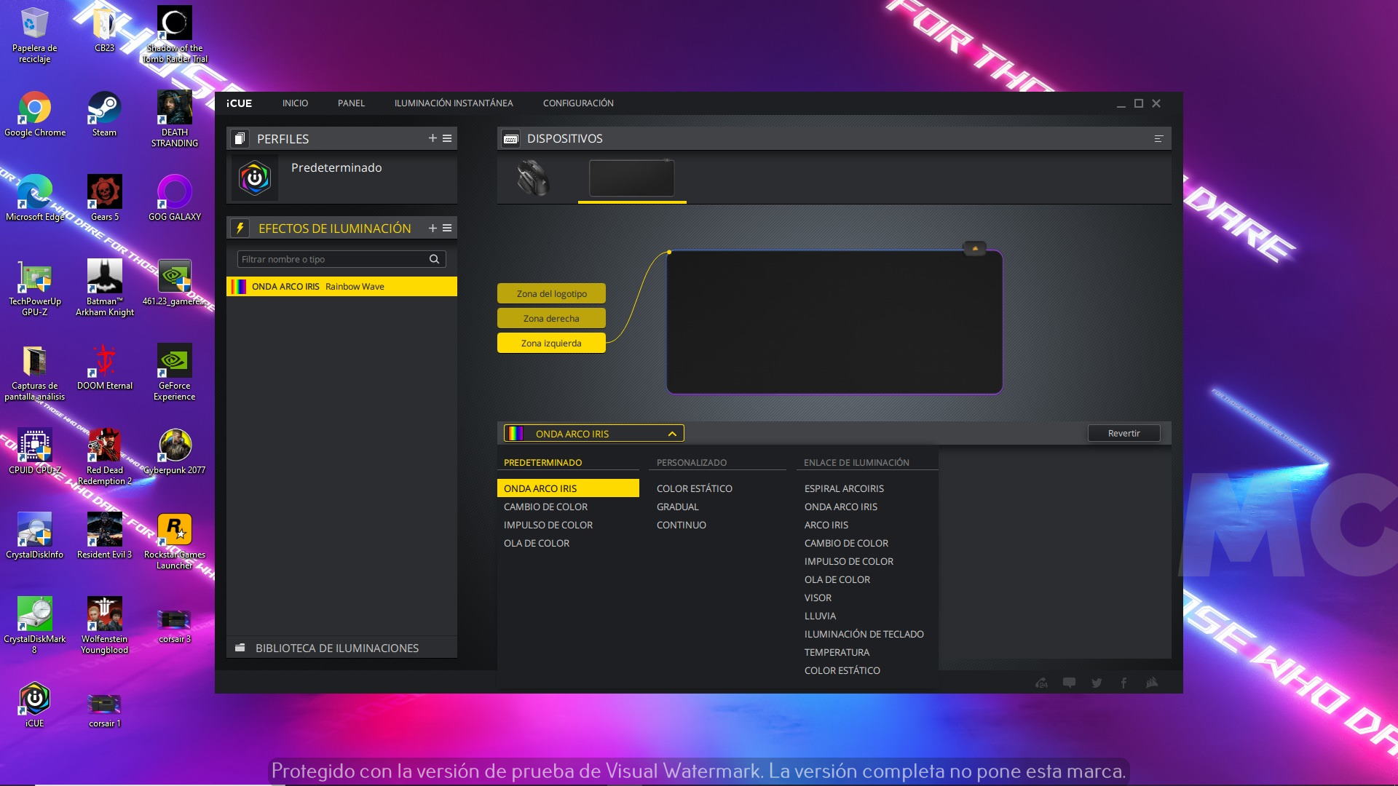The image size is (1398, 786).
Task: Click the Facebook icon in footer
Action: [1123, 683]
